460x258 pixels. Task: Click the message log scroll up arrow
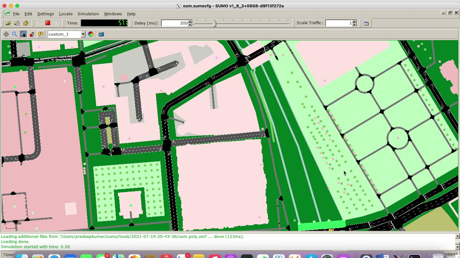457,236
